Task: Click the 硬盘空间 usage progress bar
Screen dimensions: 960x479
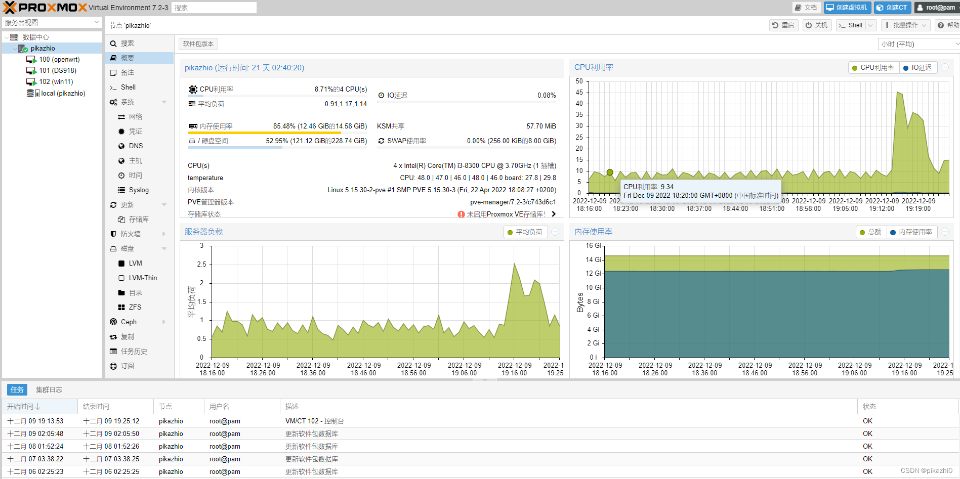Action: 277,147
